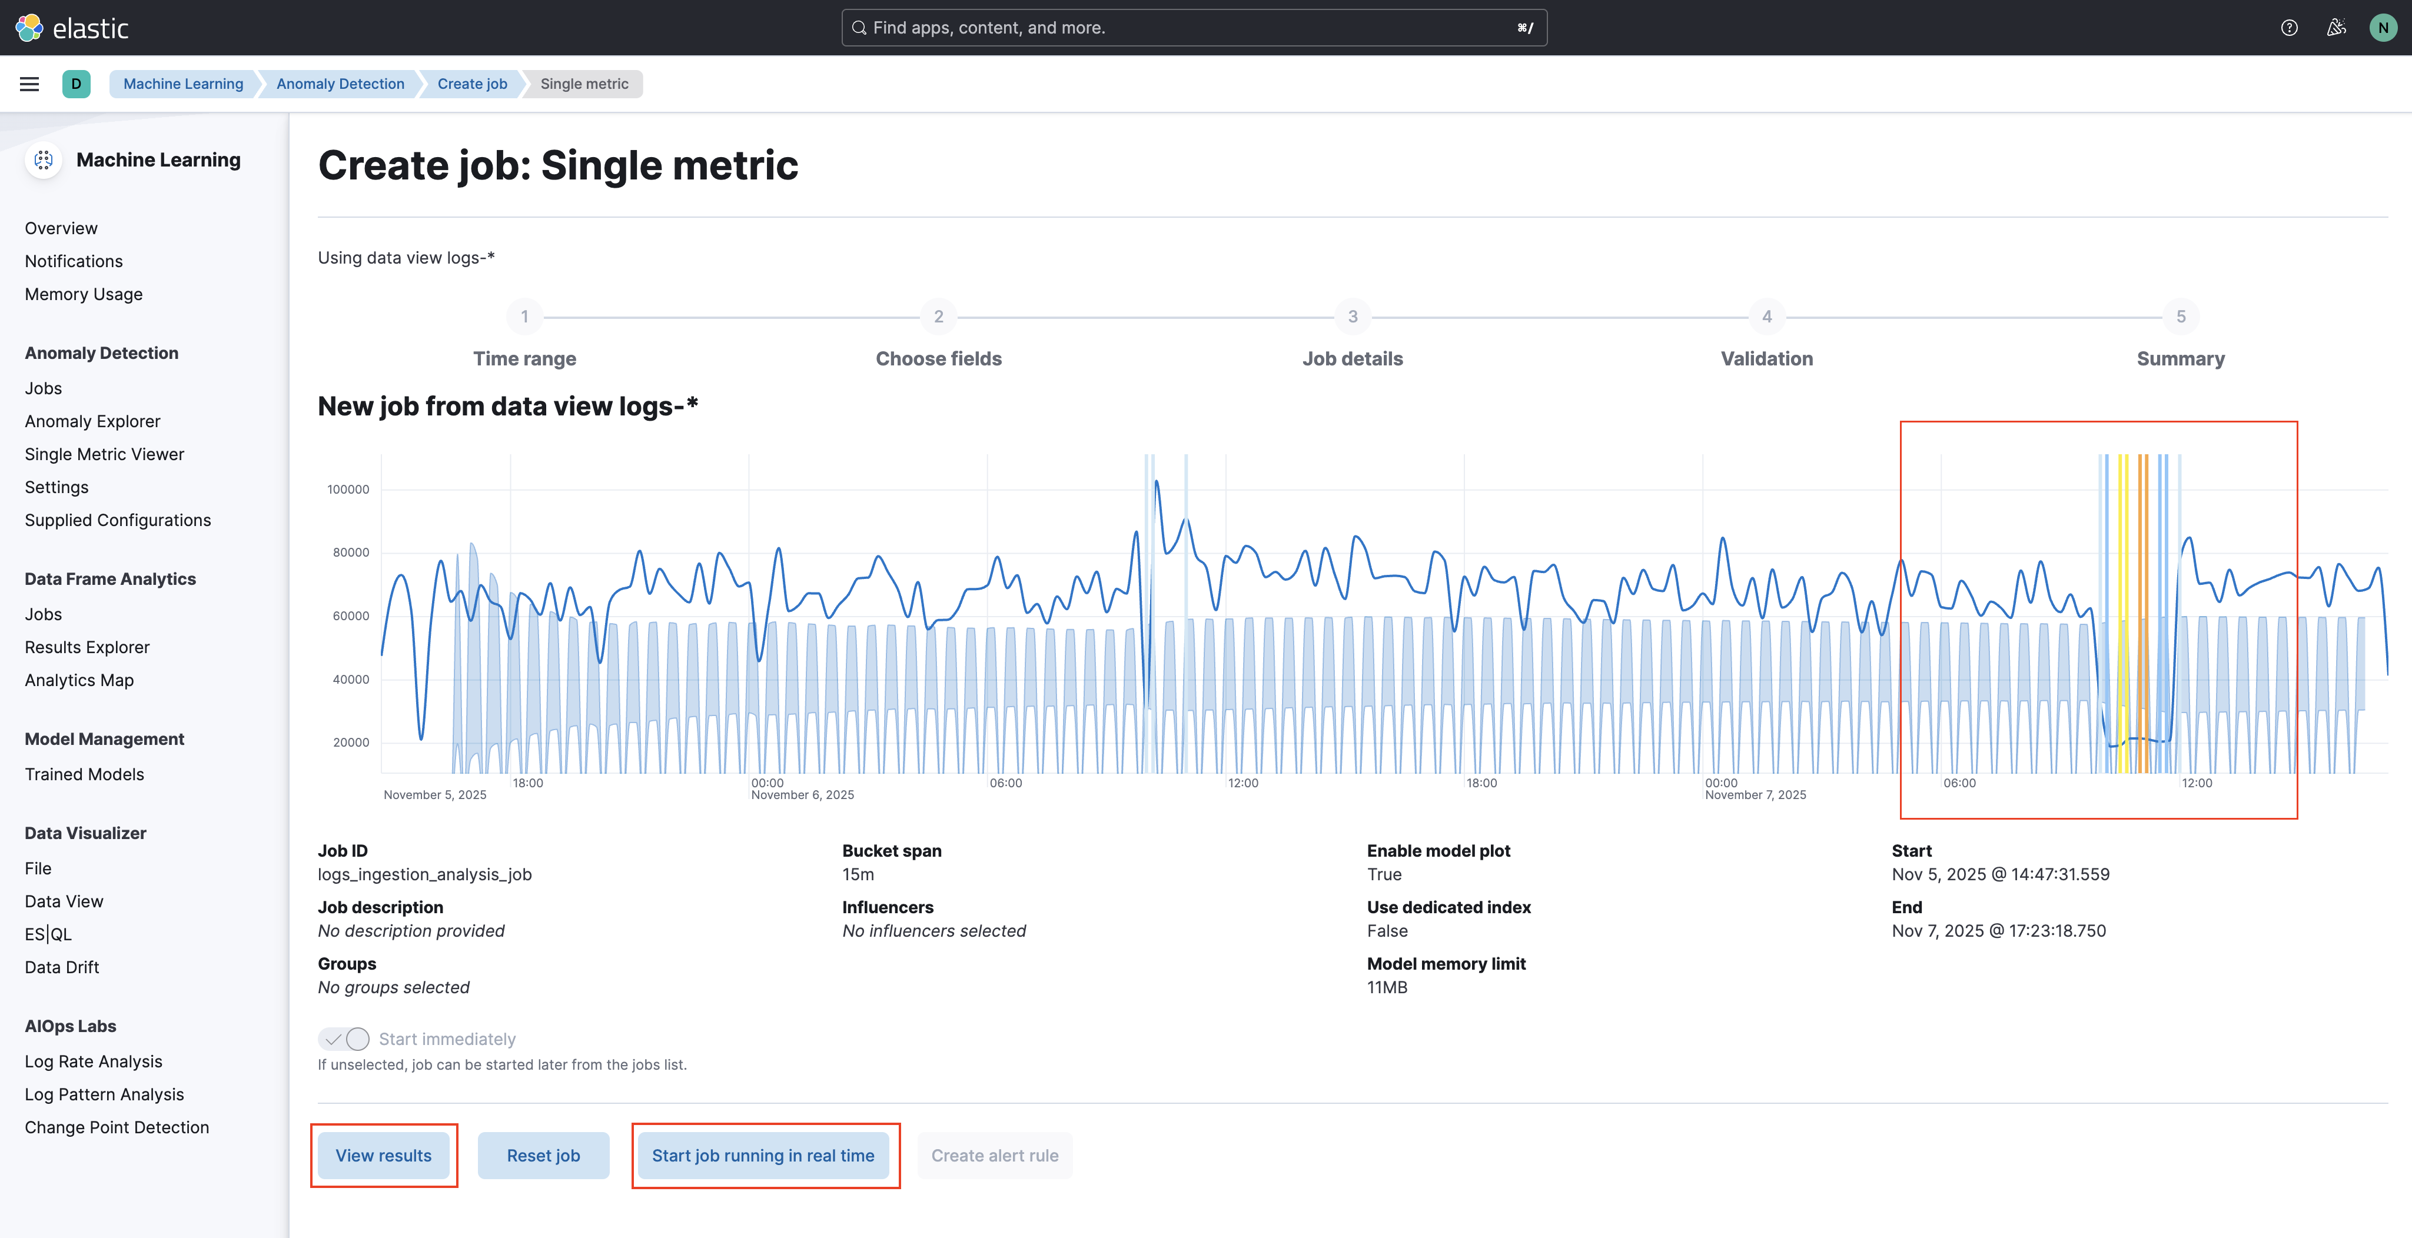Click the green D space avatar
The image size is (2412, 1238).
(77, 84)
